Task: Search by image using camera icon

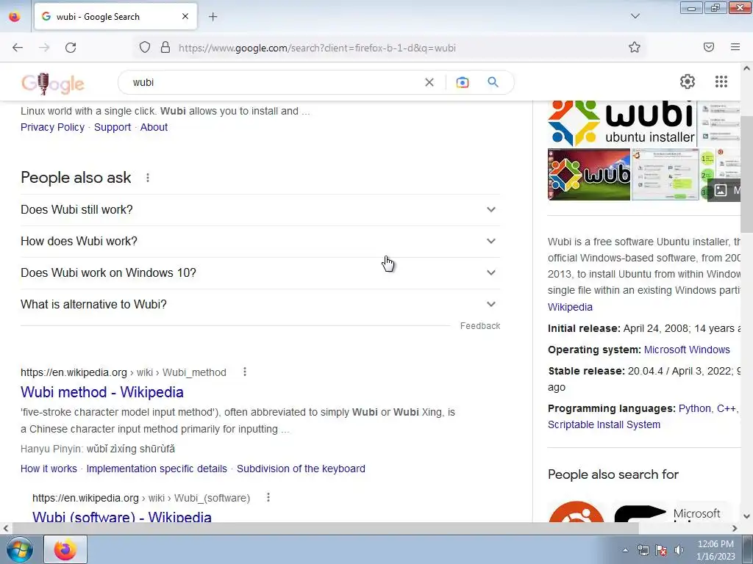Action: (x=463, y=82)
